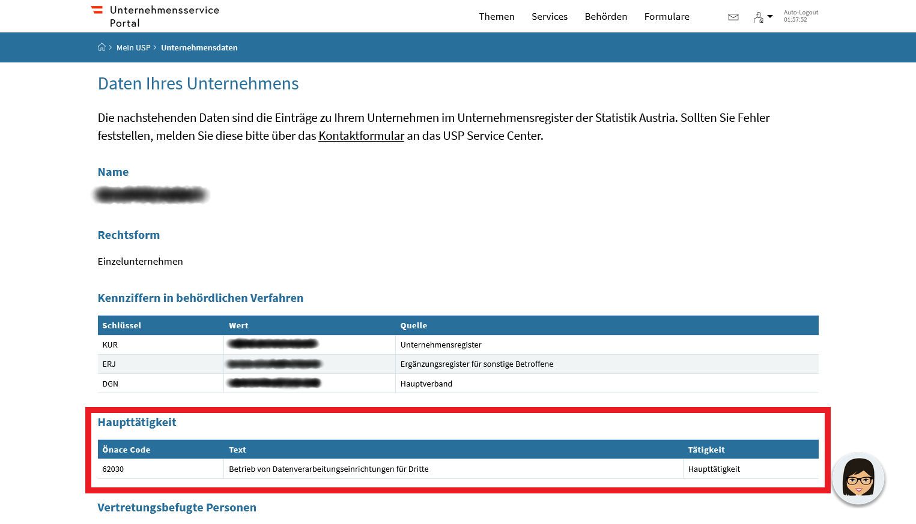The height and width of the screenshot is (524, 916).
Task: Select the KUR row key cell
Action: pos(161,345)
